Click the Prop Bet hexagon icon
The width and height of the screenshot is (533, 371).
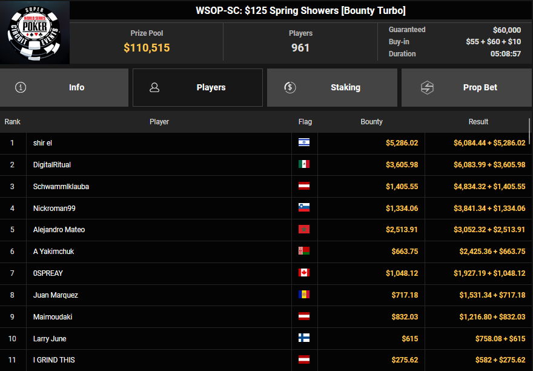pos(427,87)
